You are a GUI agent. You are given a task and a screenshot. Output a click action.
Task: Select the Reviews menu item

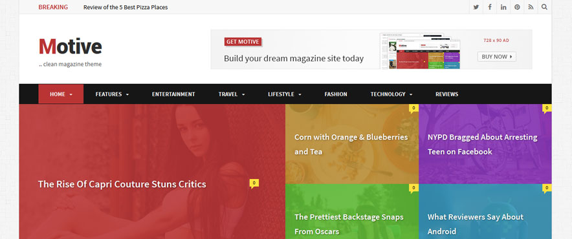tap(447, 94)
